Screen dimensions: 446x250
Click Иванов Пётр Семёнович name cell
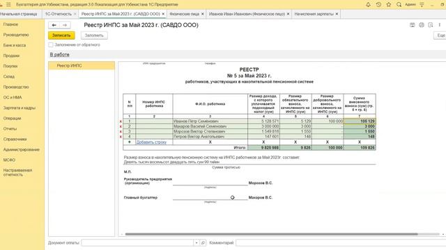pyautogui.click(x=210, y=122)
